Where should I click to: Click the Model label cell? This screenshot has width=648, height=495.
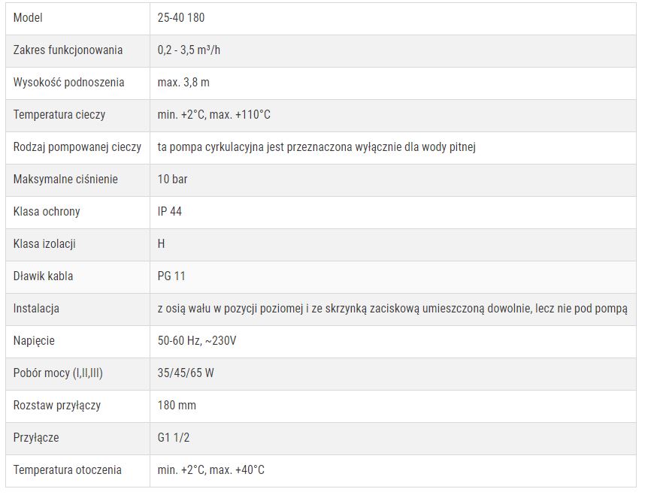click(28, 17)
